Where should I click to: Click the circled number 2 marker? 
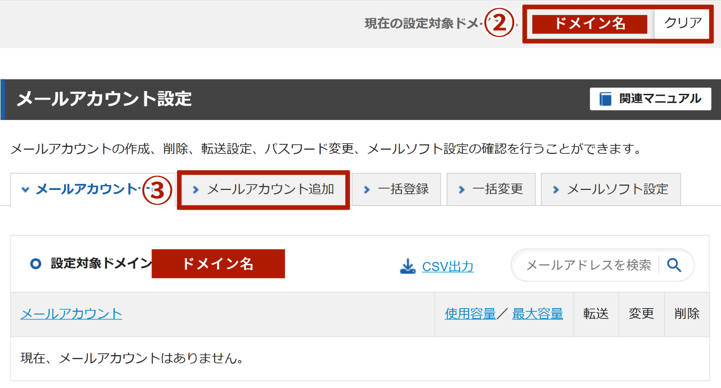click(499, 23)
